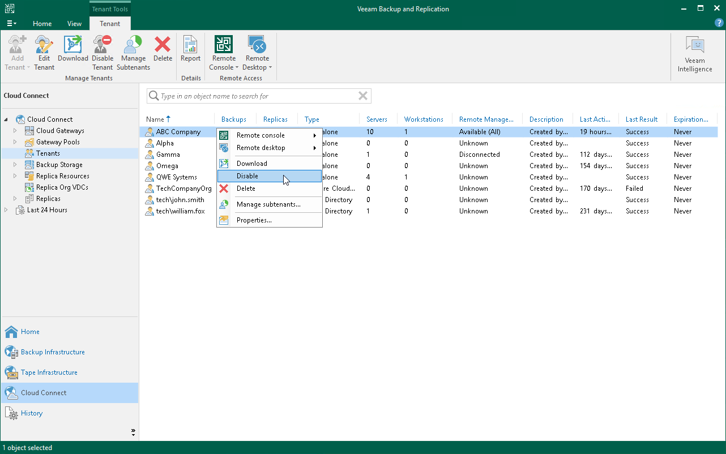726x454 pixels.
Task: Expand the Gateway Pools tree node
Action: point(16,142)
